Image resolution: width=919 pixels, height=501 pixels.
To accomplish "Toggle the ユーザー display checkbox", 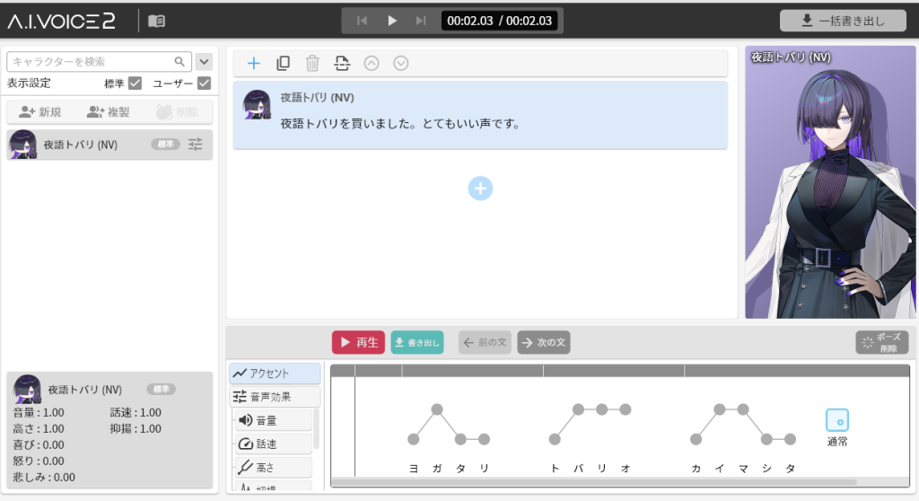I will coord(204,83).
